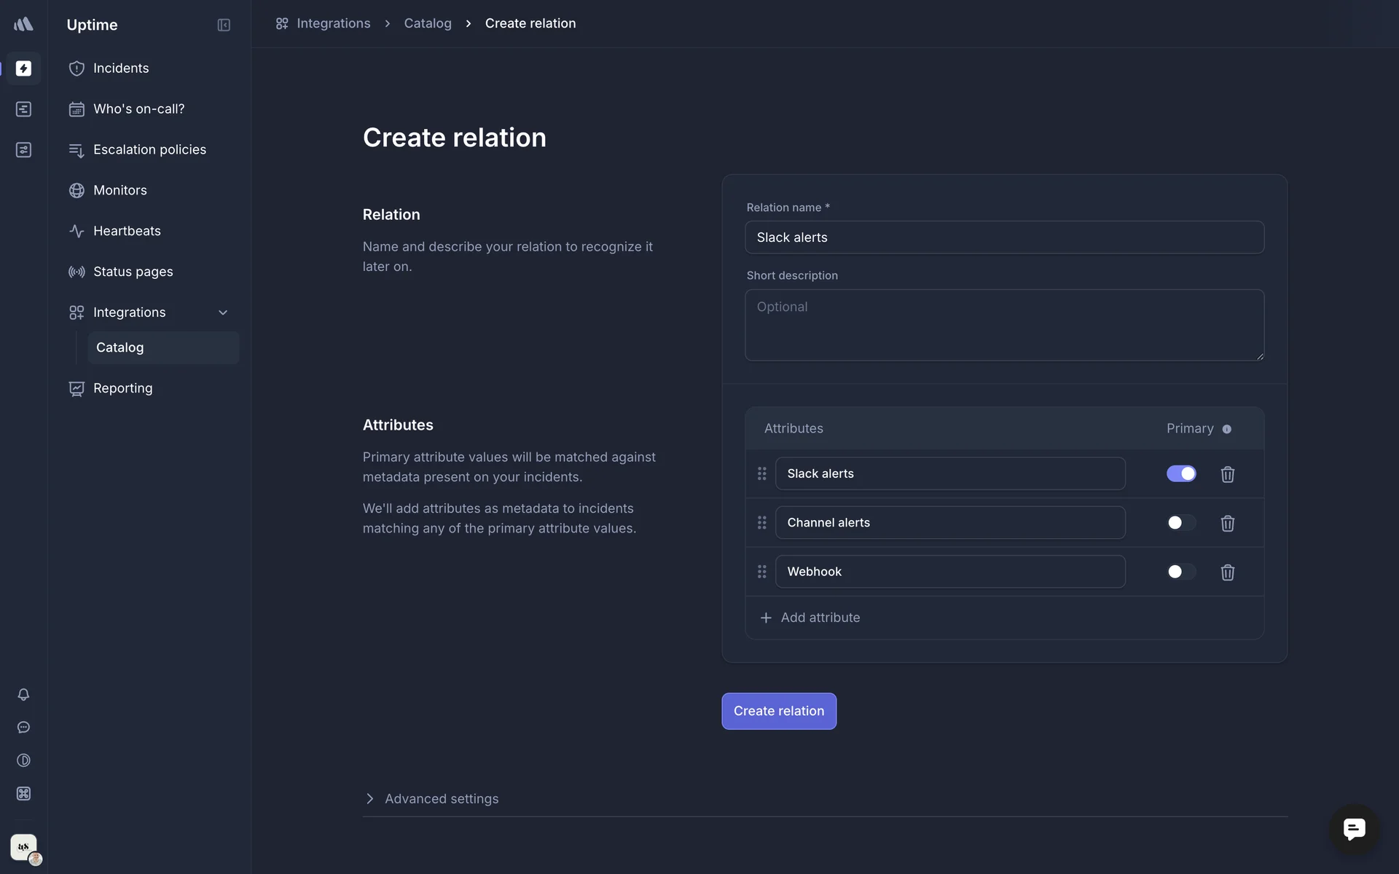Screen dimensions: 1399x874
Task: Open Escalation policies in sidebar
Action: click(149, 150)
